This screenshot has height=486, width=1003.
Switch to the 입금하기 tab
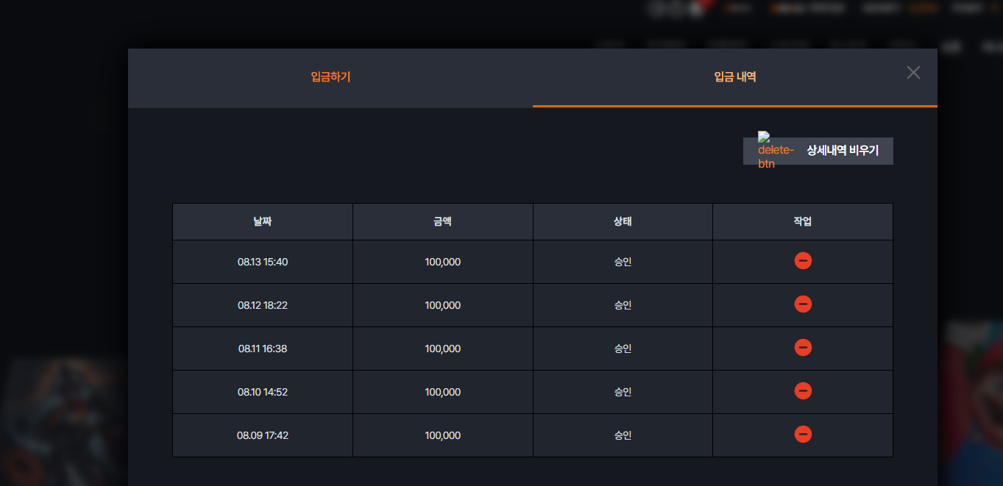pos(330,77)
